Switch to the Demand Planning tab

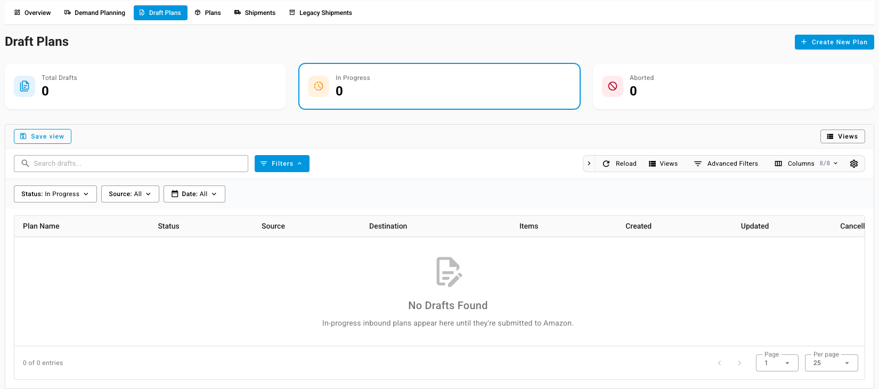tap(95, 13)
